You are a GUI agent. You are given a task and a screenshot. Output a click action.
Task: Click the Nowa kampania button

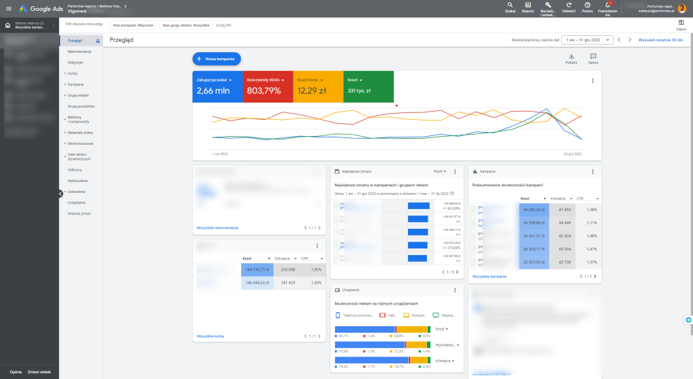[x=217, y=59]
